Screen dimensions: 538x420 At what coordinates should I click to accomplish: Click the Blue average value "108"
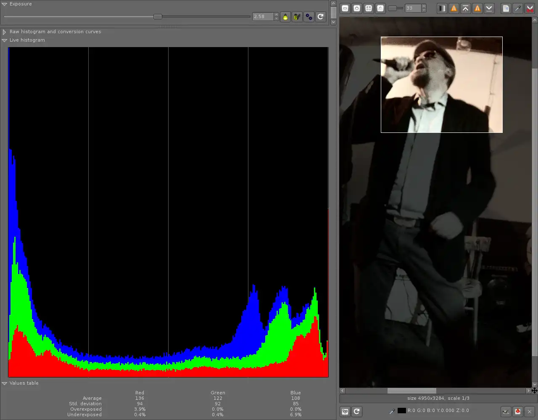tap(295, 399)
